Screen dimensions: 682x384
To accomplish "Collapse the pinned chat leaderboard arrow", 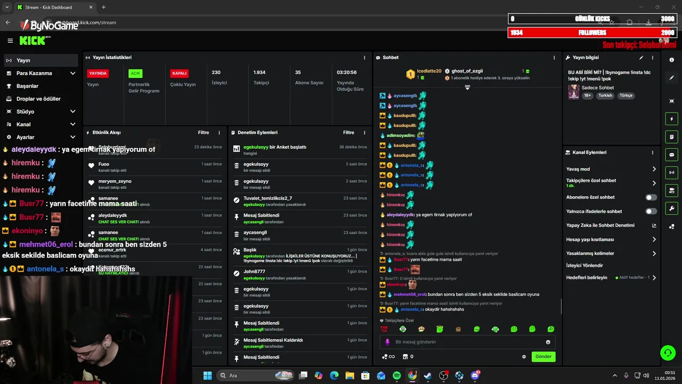I will (467, 87).
